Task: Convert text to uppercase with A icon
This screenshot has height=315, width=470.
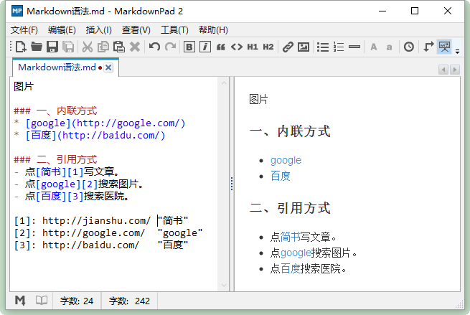Action: tap(373, 47)
